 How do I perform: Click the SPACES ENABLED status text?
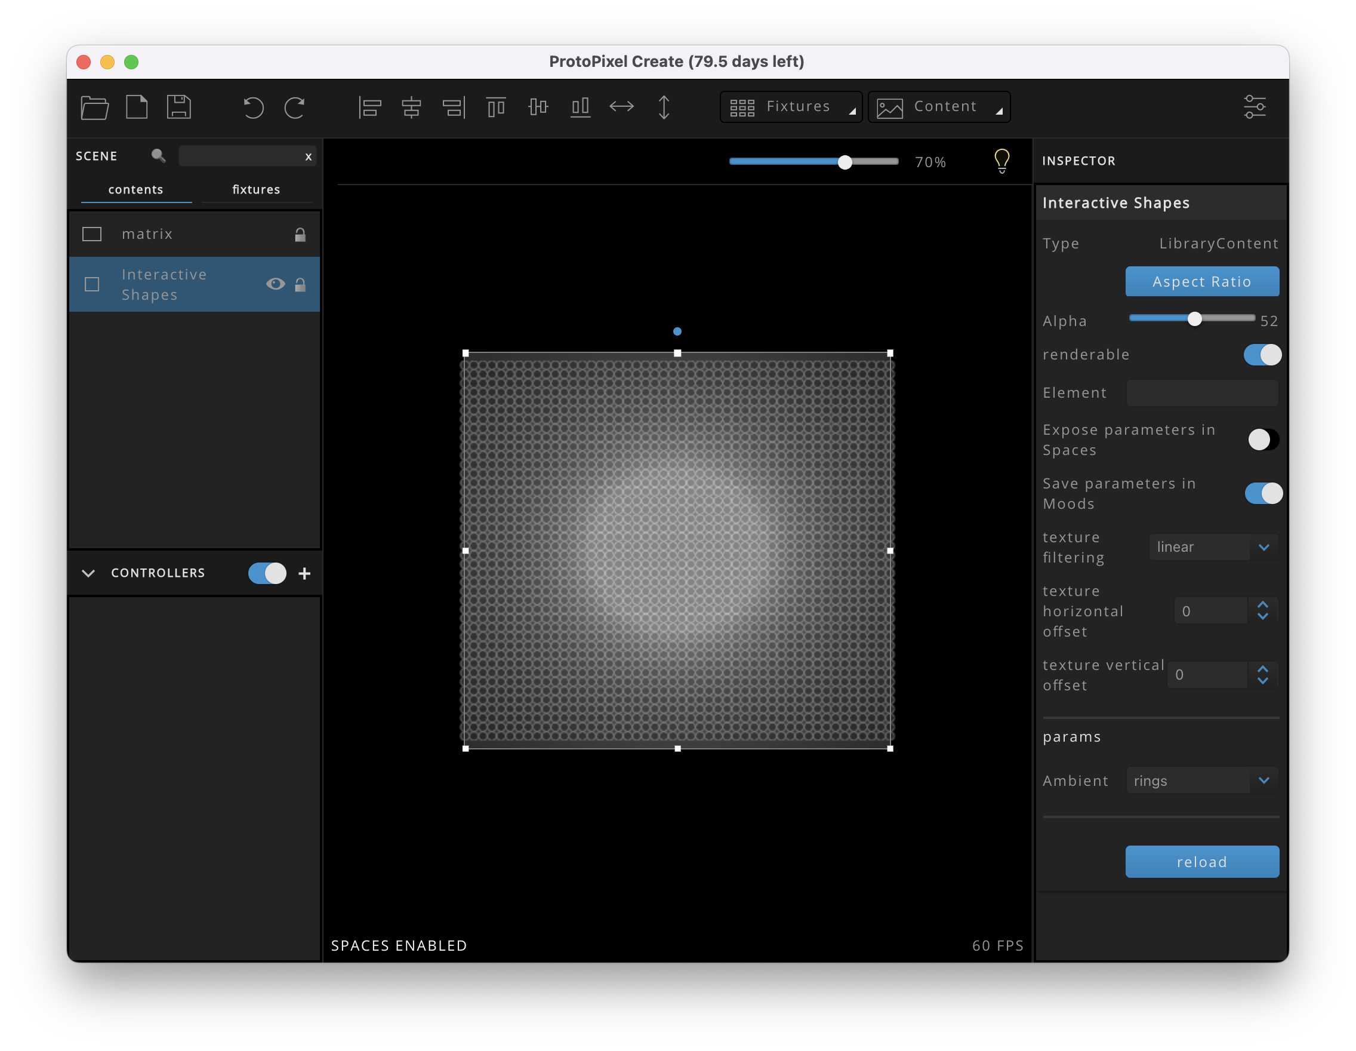click(x=399, y=945)
